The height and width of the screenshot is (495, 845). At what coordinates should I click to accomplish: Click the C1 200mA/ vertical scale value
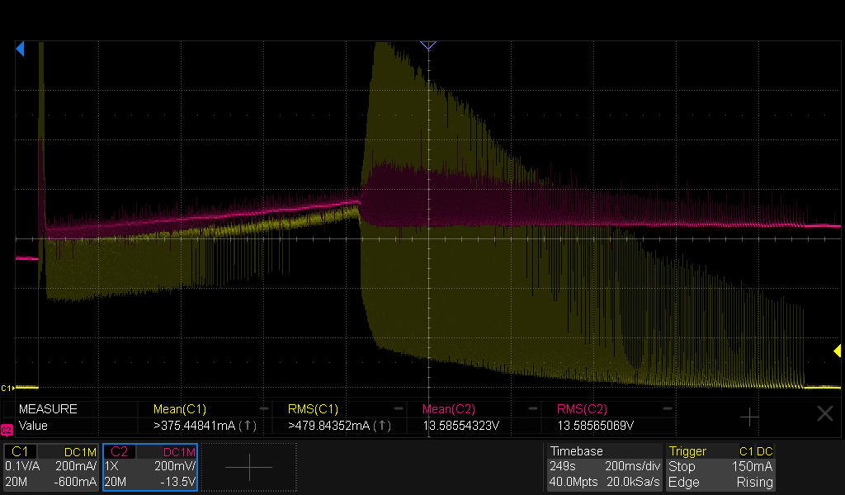point(76,466)
